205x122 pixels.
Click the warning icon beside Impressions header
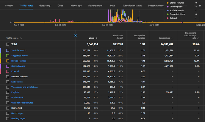[x=172, y=38]
